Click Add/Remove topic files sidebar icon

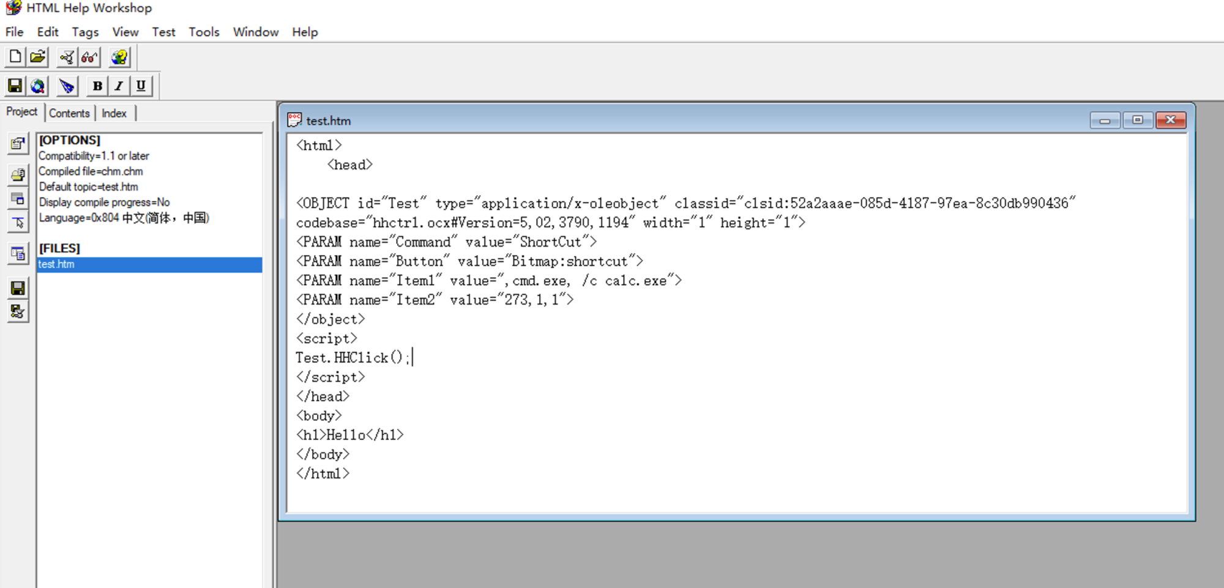(18, 174)
